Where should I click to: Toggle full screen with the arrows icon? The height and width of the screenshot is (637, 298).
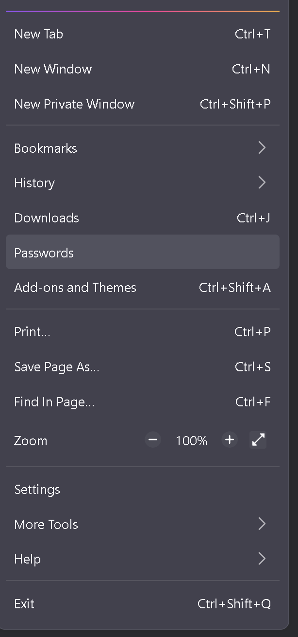258,440
